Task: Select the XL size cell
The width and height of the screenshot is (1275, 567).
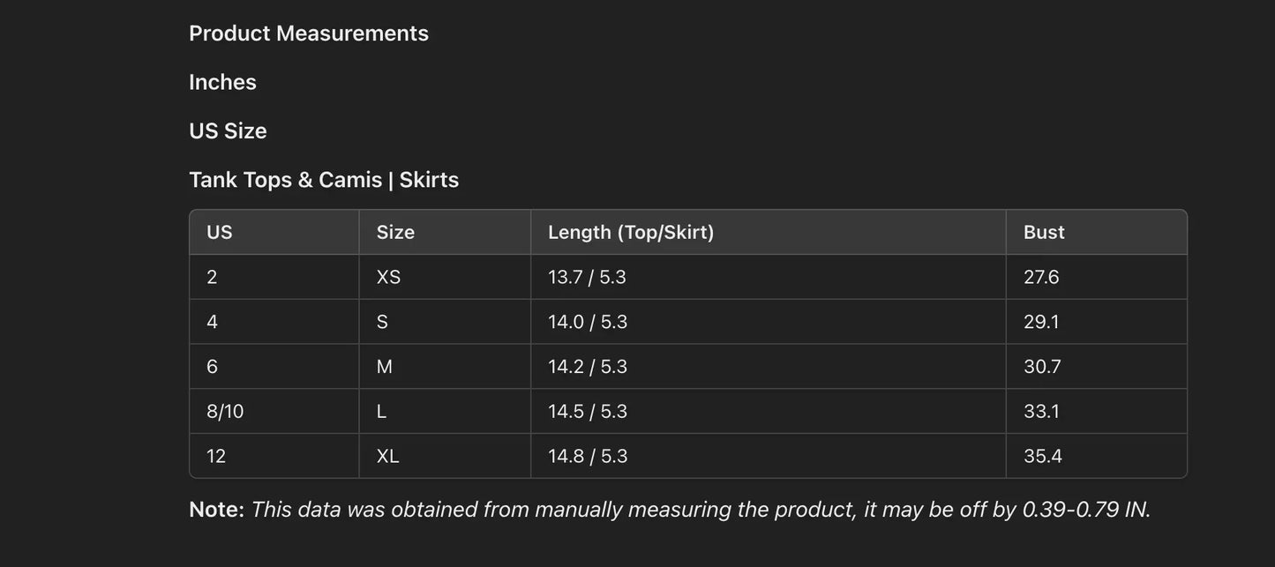Action: point(387,456)
